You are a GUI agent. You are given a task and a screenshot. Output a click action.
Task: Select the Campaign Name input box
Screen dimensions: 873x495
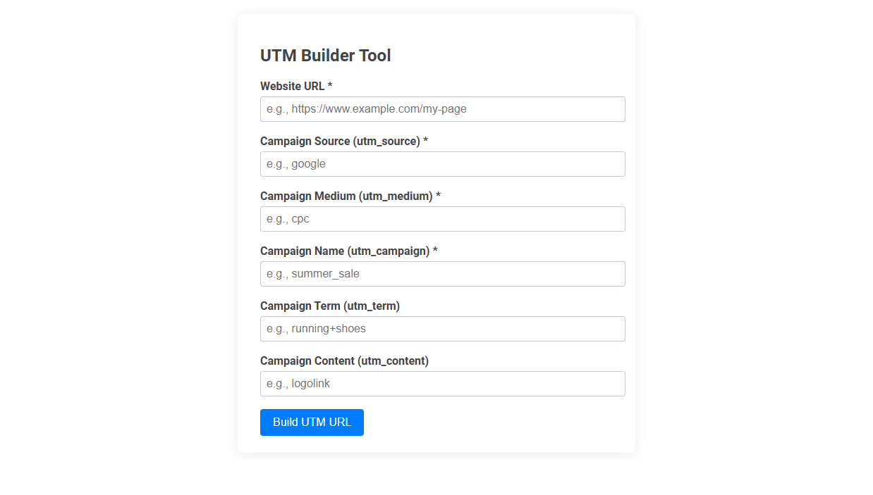(x=442, y=274)
